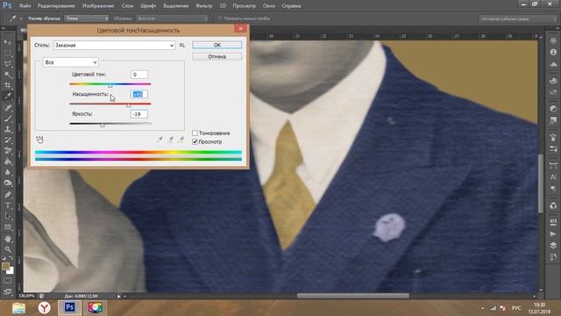This screenshot has width=561, height=316.
Task: Open the Изображение menu
Action: click(x=98, y=6)
